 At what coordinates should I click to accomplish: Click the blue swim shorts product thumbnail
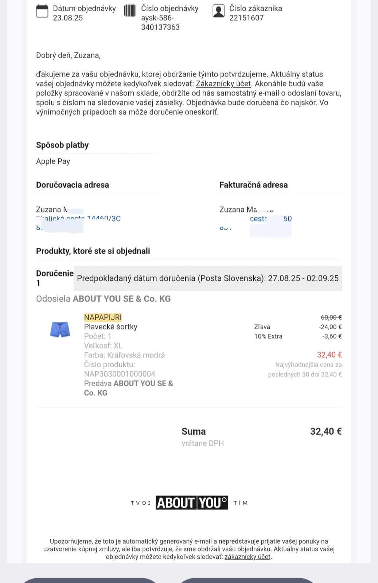(60, 329)
